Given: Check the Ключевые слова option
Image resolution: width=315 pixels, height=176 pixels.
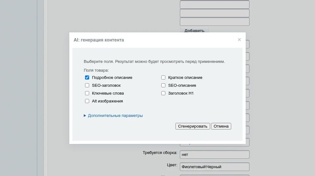Looking at the screenshot, I should tap(87, 93).
